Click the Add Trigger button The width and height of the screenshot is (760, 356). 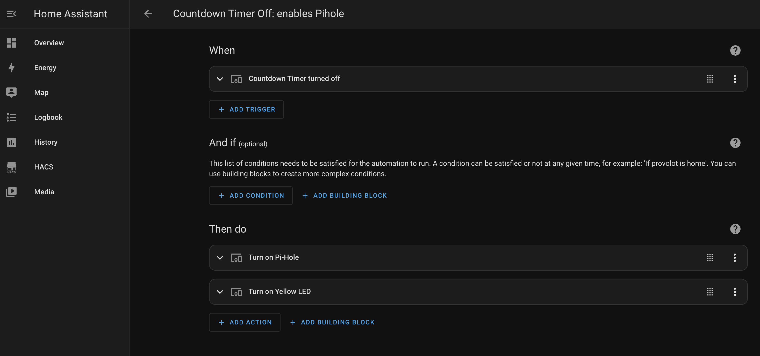pyautogui.click(x=246, y=109)
